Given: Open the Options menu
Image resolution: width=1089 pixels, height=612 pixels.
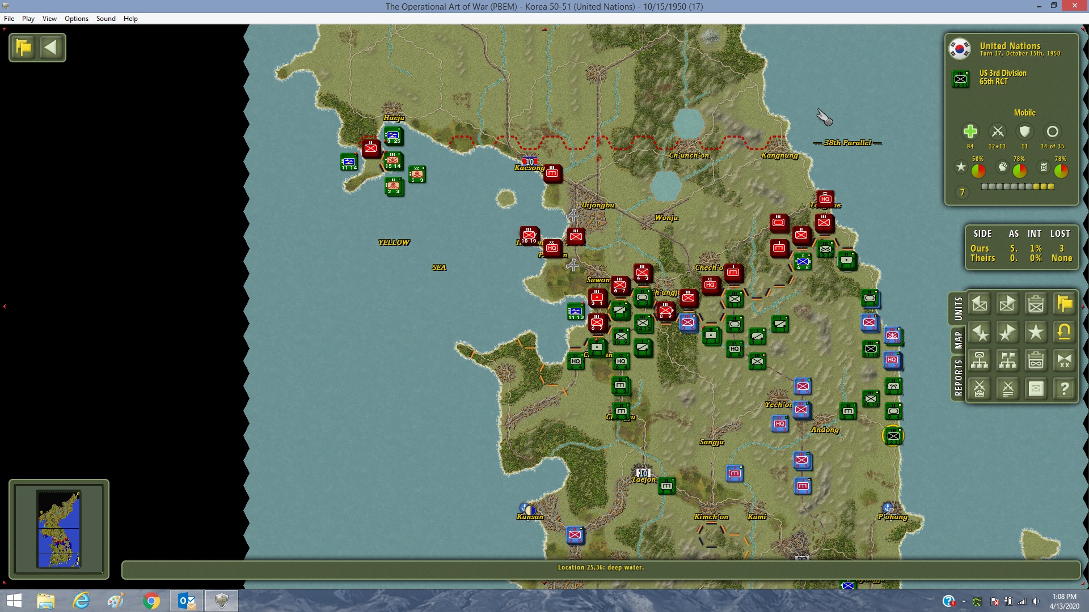Looking at the screenshot, I should [77, 19].
